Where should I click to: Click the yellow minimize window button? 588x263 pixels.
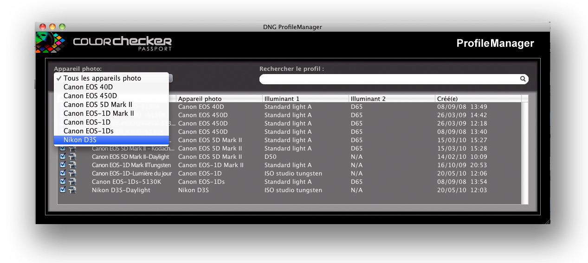[52, 27]
